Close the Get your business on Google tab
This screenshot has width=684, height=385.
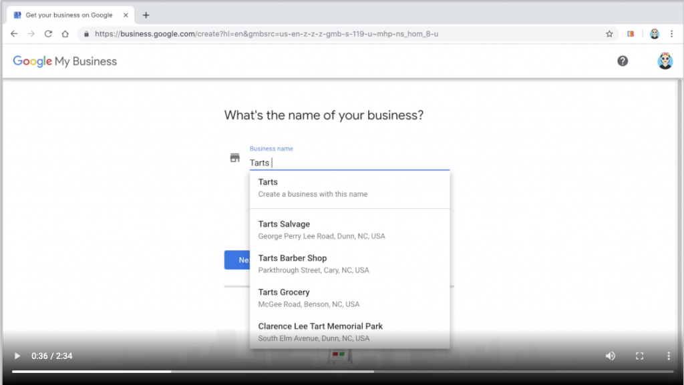point(126,15)
